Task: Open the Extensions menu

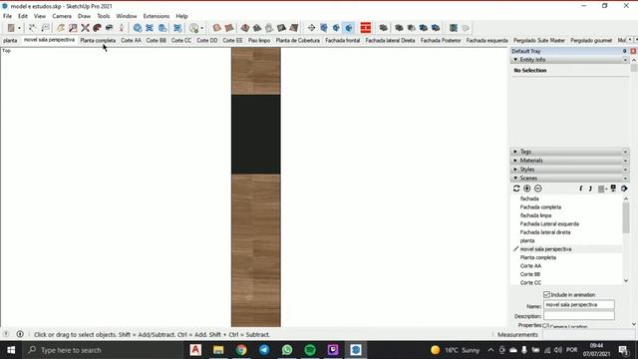Action: (x=157, y=16)
